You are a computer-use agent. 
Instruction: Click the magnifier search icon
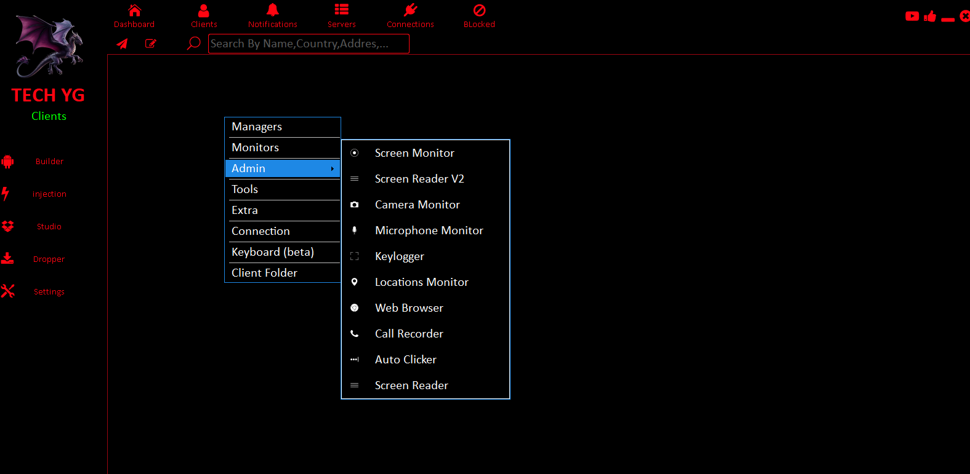[194, 44]
